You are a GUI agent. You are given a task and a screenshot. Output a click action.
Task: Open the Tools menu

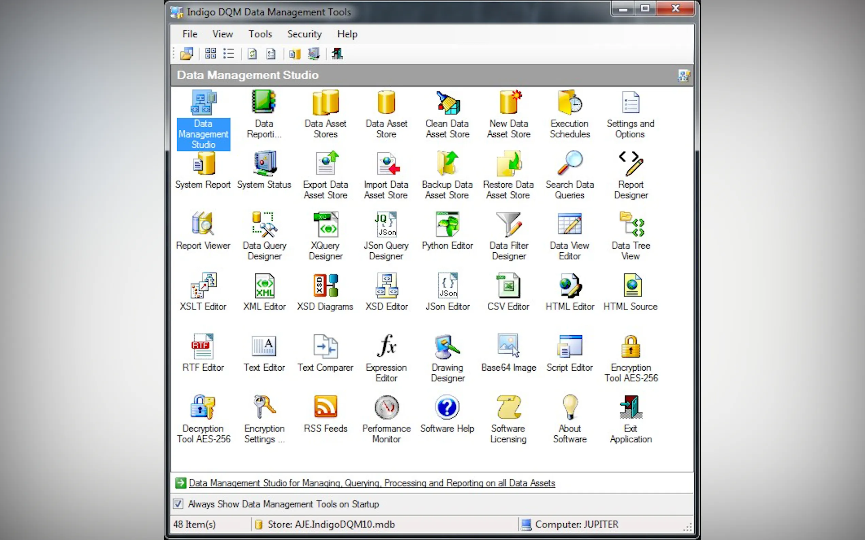coord(260,34)
